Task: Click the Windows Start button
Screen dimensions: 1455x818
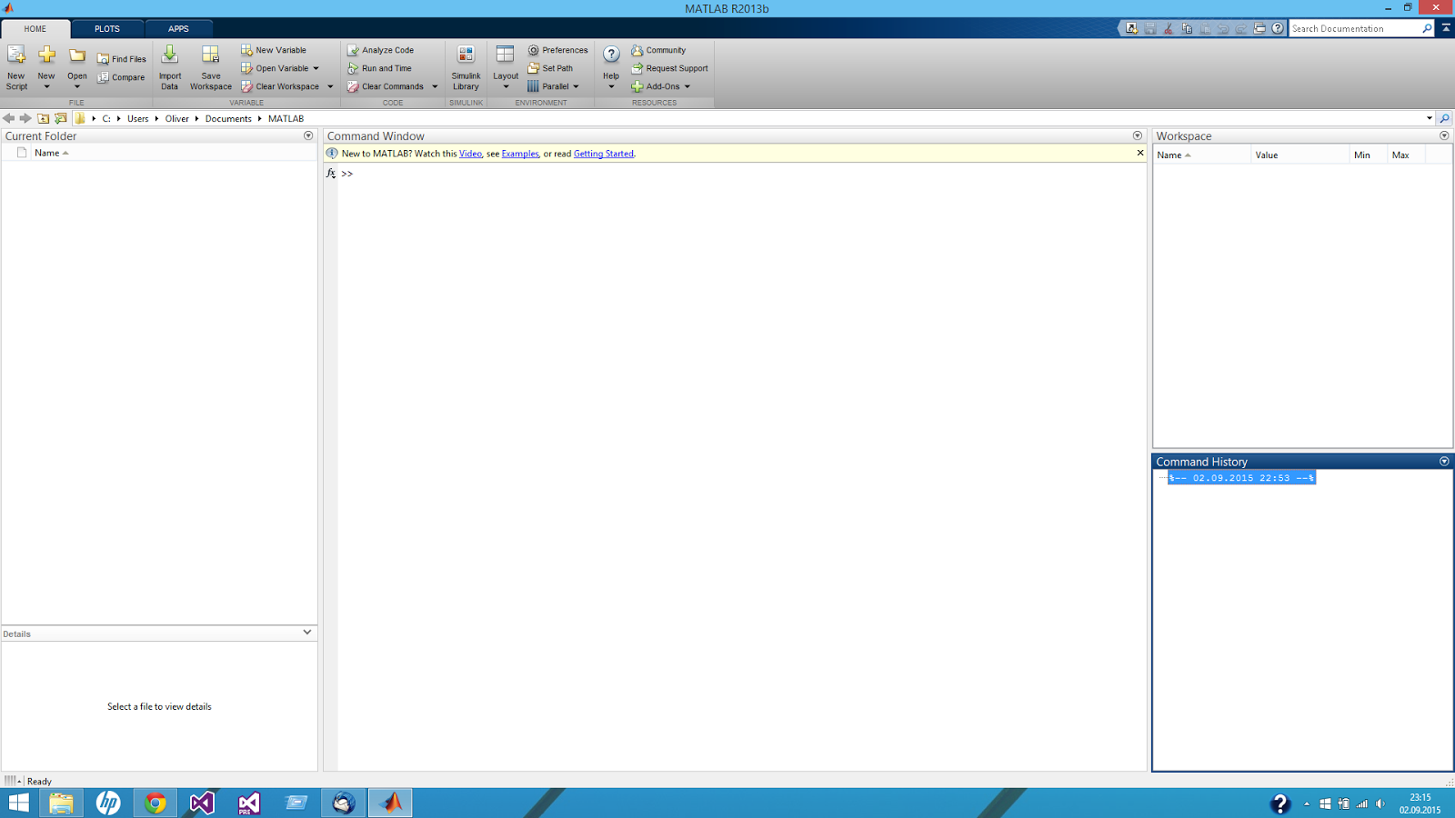Action: click(x=18, y=803)
